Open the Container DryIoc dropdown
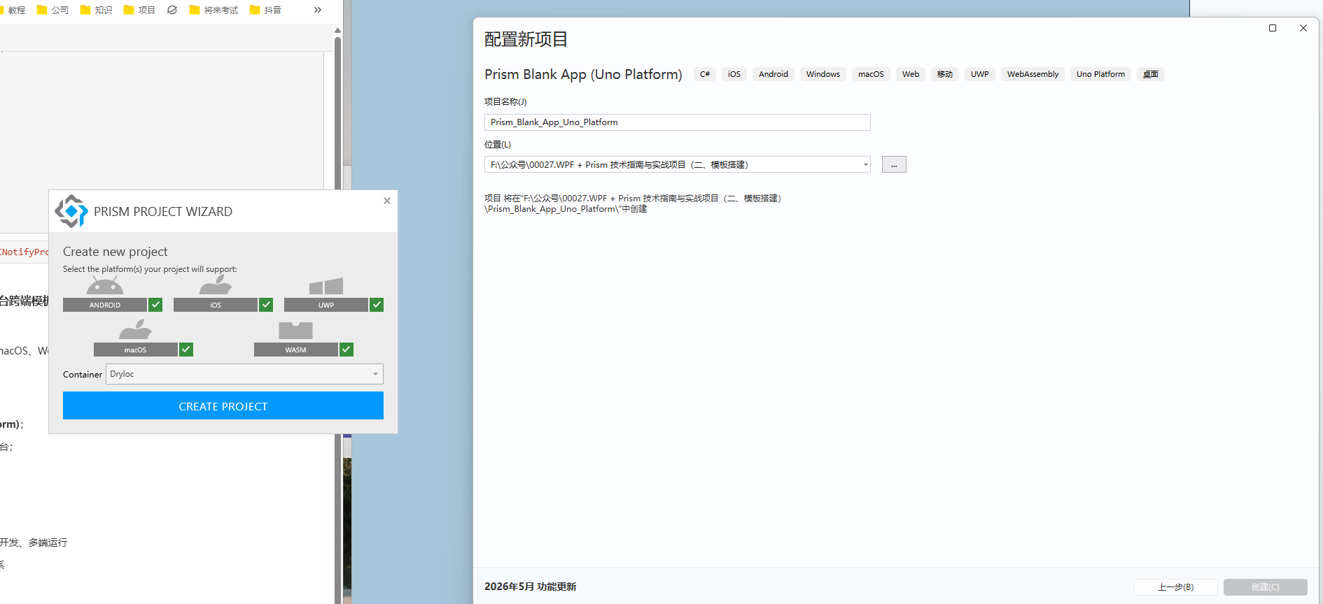 coord(244,374)
